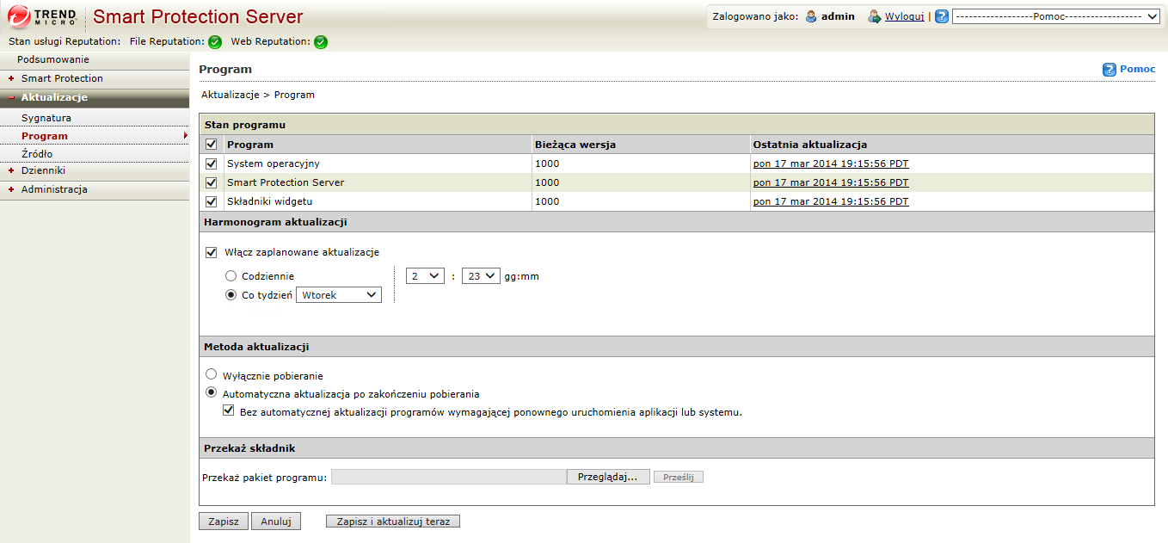
Task: Click the blue help icon beside Wyloguj
Action: point(942,16)
